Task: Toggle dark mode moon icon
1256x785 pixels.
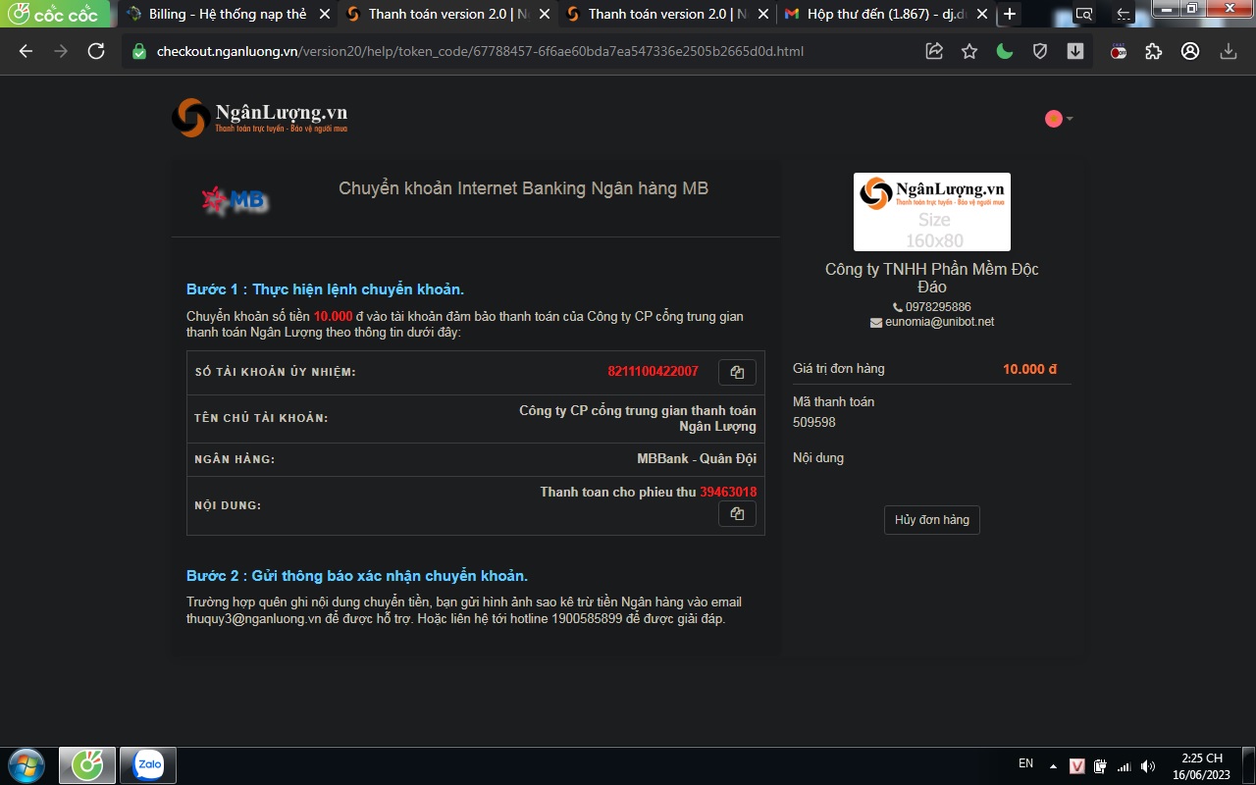Action: coord(1005,51)
